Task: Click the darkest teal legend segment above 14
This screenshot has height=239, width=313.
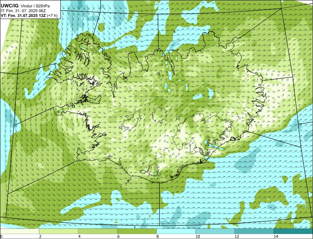Action: 293,231
